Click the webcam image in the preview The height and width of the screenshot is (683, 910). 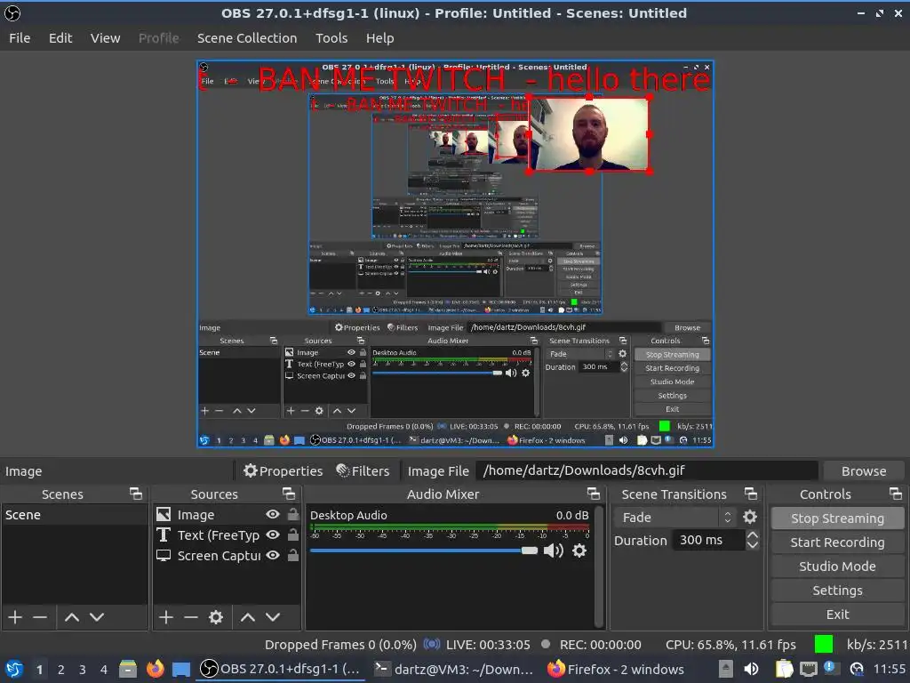pyautogui.click(x=590, y=134)
